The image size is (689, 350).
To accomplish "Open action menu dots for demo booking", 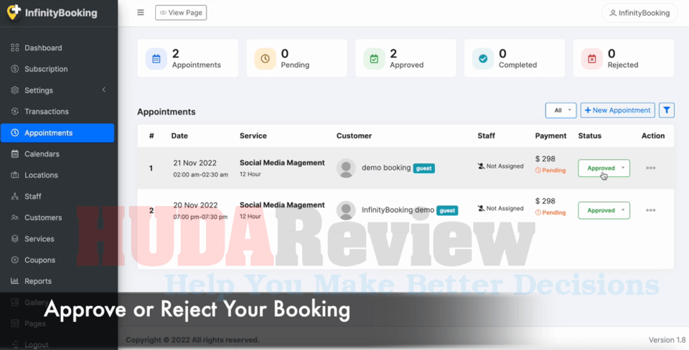I will [651, 169].
